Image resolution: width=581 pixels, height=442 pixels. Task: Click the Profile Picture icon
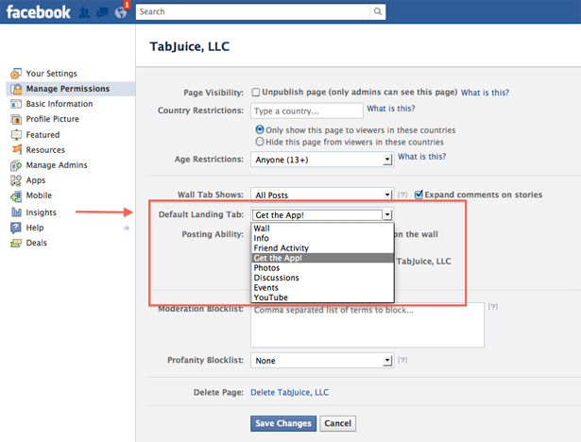16,119
